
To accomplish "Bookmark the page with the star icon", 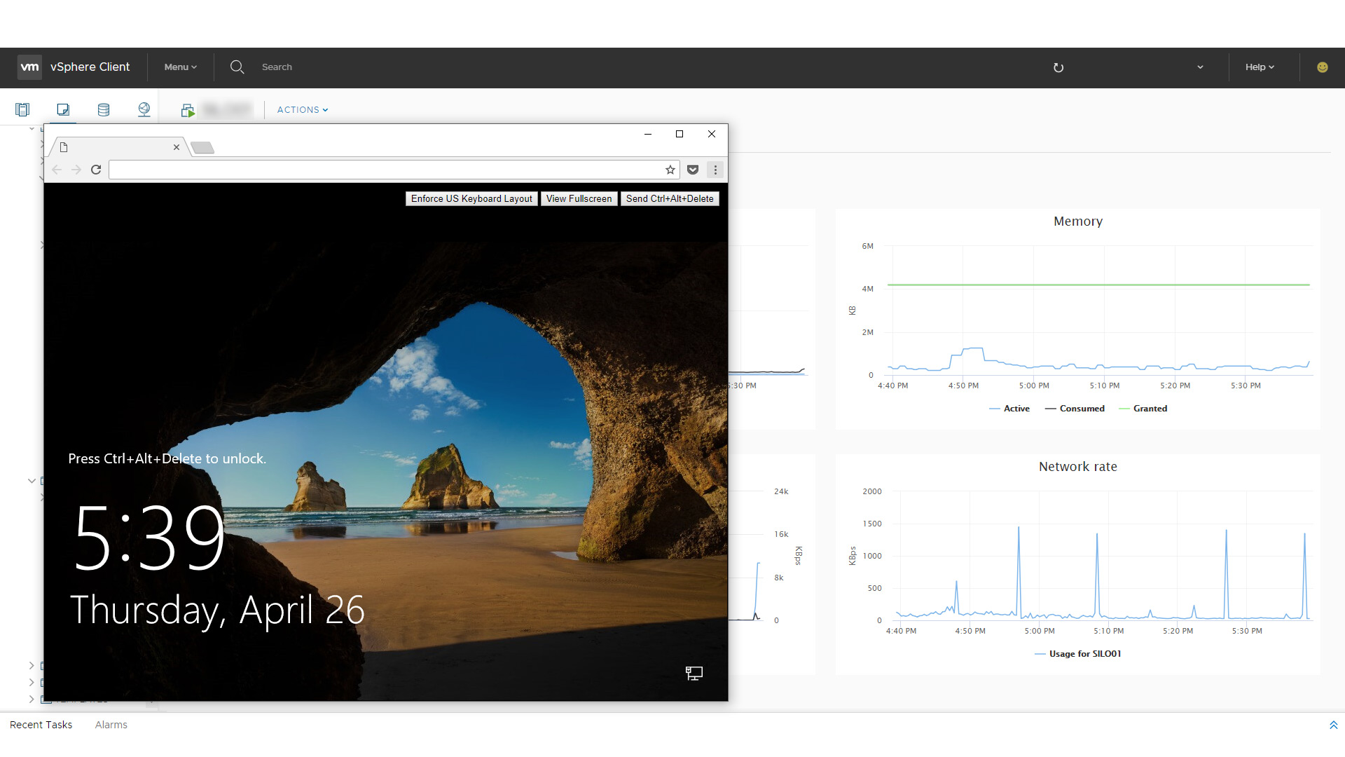I will [670, 170].
